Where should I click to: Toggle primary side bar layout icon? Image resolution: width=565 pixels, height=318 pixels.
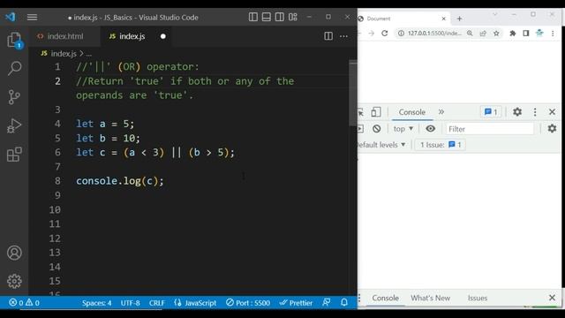(x=253, y=17)
